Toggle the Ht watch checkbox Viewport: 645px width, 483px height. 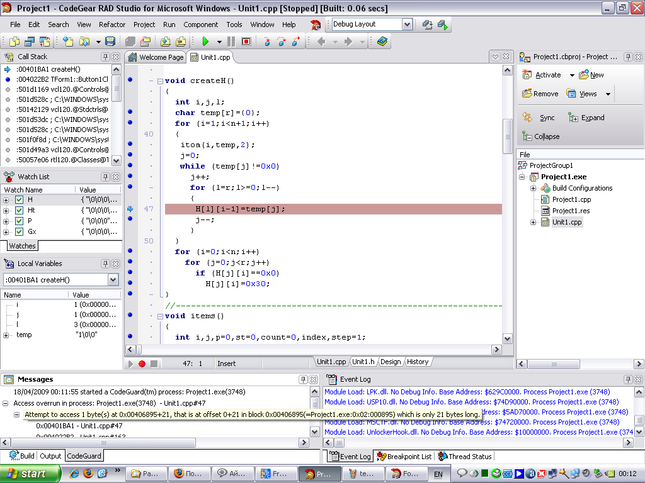click(x=19, y=211)
